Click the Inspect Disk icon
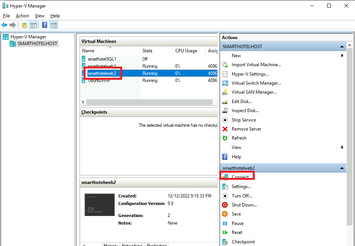This screenshot has width=355, height=246. [225, 111]
